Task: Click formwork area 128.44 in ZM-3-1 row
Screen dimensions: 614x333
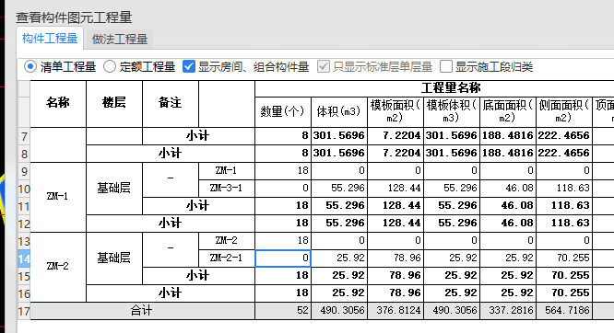Action: pyautogui.click(x=396, y=189)
